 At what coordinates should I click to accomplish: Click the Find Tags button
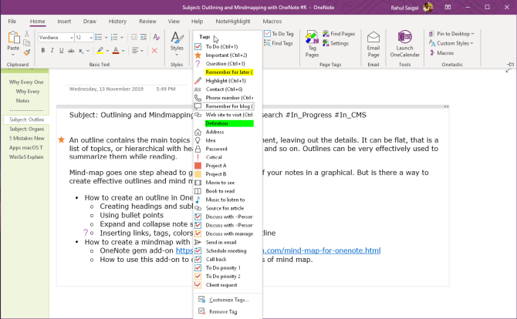coord(279,43)
